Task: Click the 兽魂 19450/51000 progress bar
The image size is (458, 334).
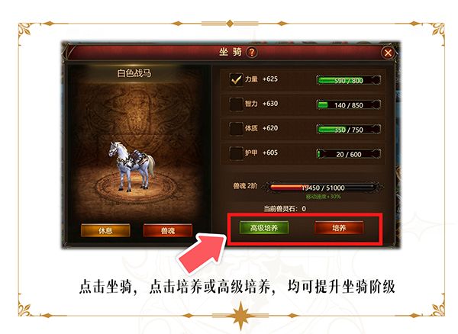Action: pos(322,188)
